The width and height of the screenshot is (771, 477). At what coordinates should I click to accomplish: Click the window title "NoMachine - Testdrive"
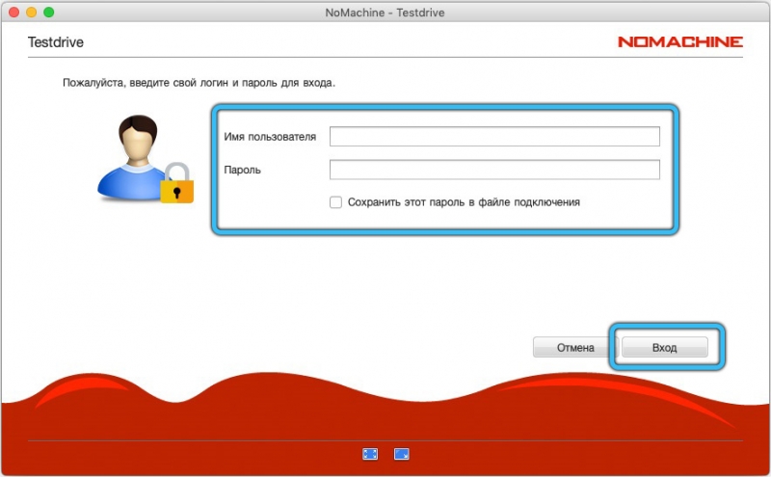(385, 13)
